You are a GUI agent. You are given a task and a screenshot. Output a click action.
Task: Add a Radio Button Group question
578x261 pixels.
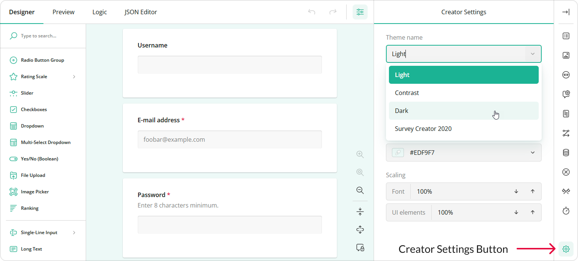click(x=43, y=60)
